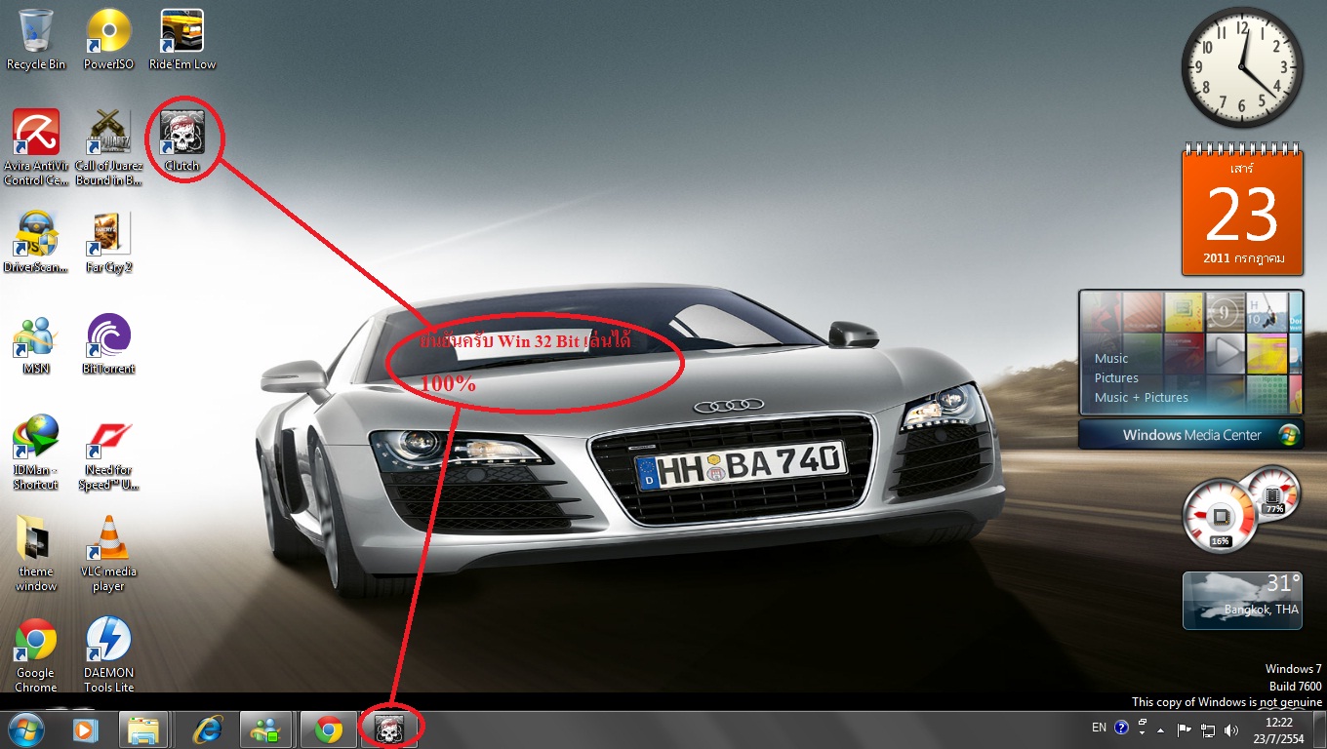Image resolution: width=1327 pixels, height=749 pixels.
Task: Click the blue language bar help icon
Action: pyautogui.click(x=1121, y=728)
